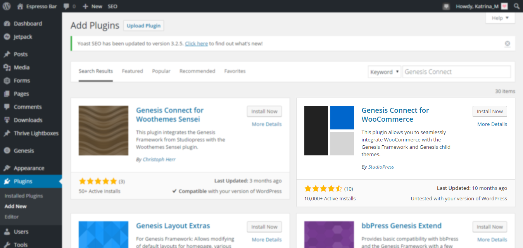The width and height of the screenshot is (523, 248).
Task: Click the Comments sidebar icon
Action: [7, 107]
